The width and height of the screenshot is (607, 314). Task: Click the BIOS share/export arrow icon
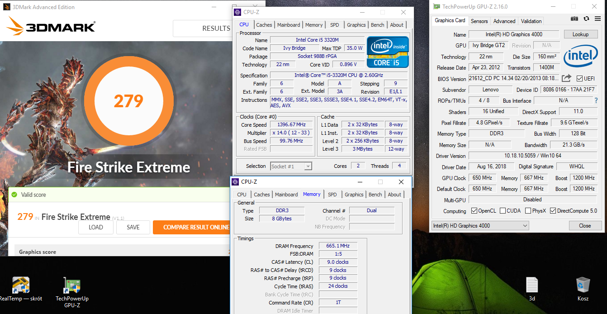pos(567,78)
